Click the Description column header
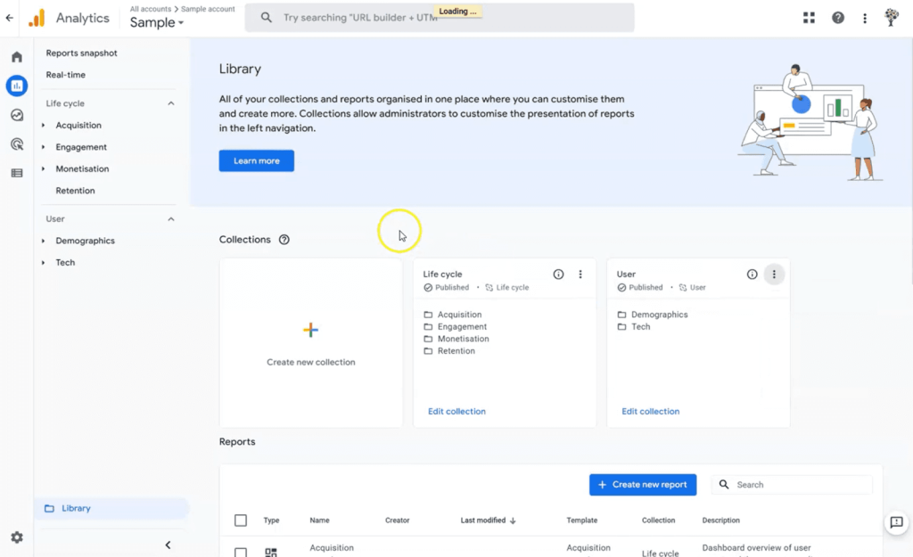The width and height of the screenshot is (913, 557). pos(720,520)
